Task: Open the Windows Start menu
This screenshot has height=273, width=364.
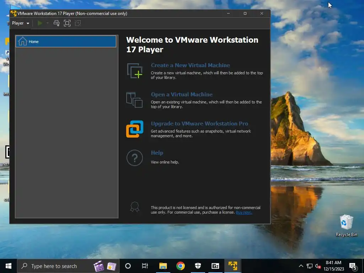Action: click(9, 266)
